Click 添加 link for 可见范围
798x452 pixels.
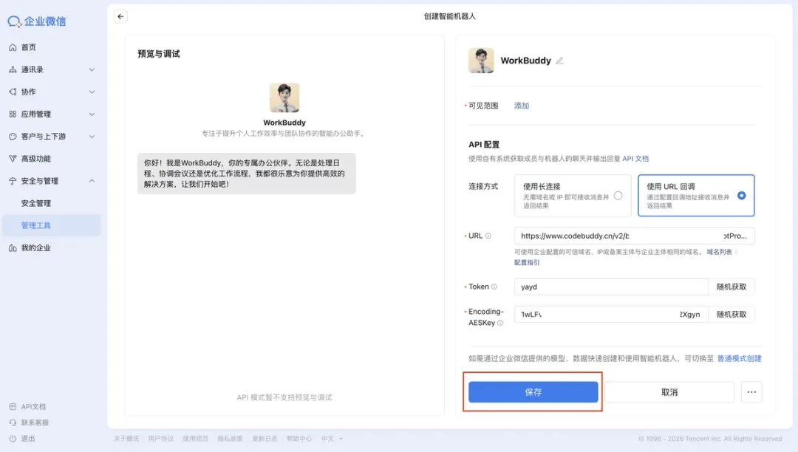[x=521, y=106]
